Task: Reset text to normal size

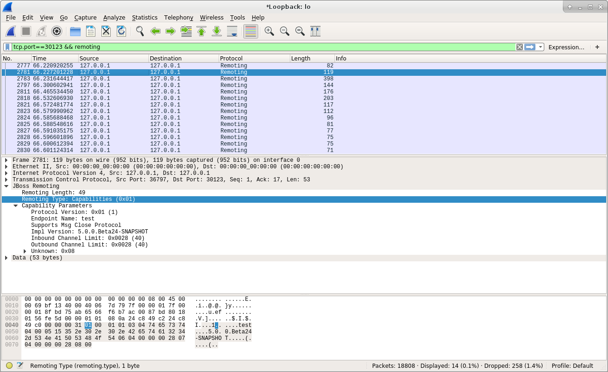Action: [300, 31]
